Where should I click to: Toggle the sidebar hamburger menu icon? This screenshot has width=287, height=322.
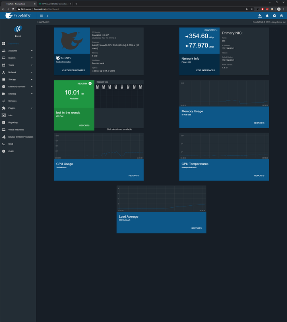click(x=41, y=16)
